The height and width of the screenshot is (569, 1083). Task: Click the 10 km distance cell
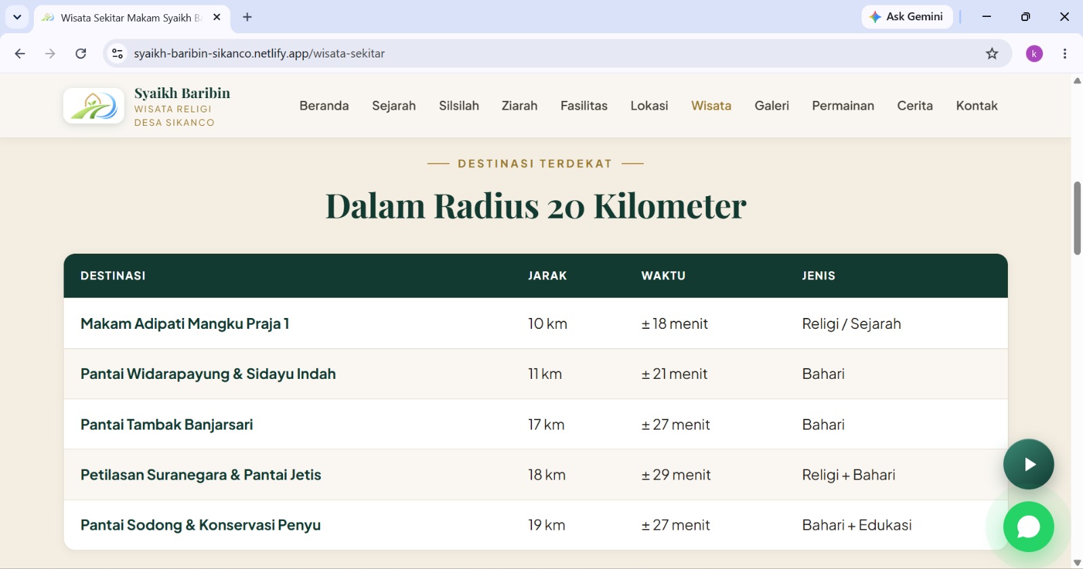(x=548, y=323)
